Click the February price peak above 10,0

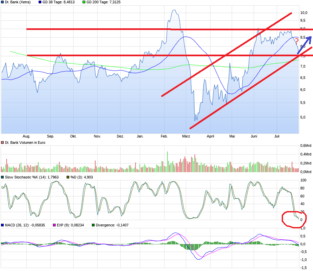[174, 10]
